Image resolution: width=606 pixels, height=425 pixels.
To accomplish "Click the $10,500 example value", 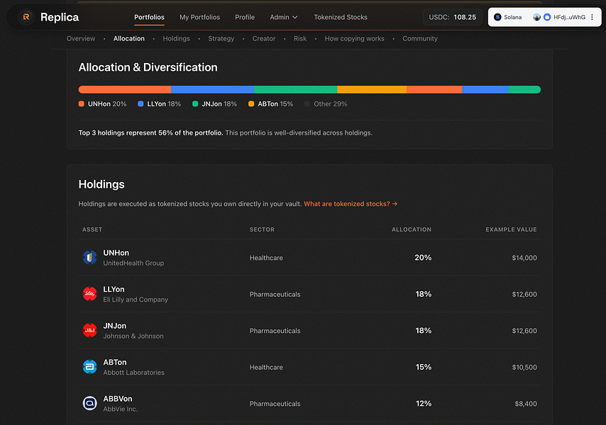I will [x=524, y=367].
